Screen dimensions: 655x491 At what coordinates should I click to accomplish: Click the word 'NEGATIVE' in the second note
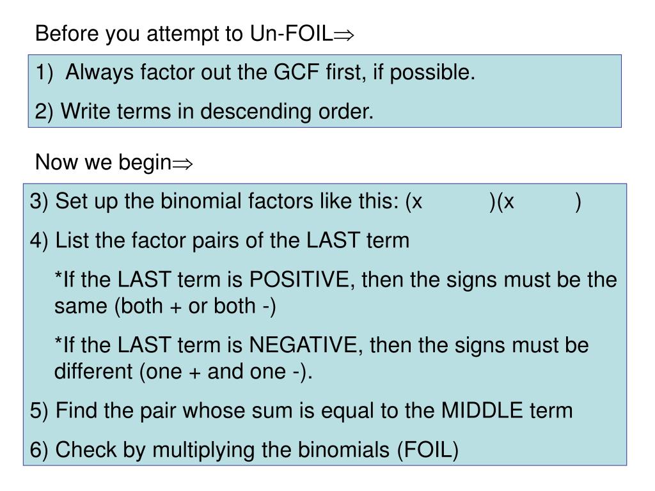click(303, 345)
